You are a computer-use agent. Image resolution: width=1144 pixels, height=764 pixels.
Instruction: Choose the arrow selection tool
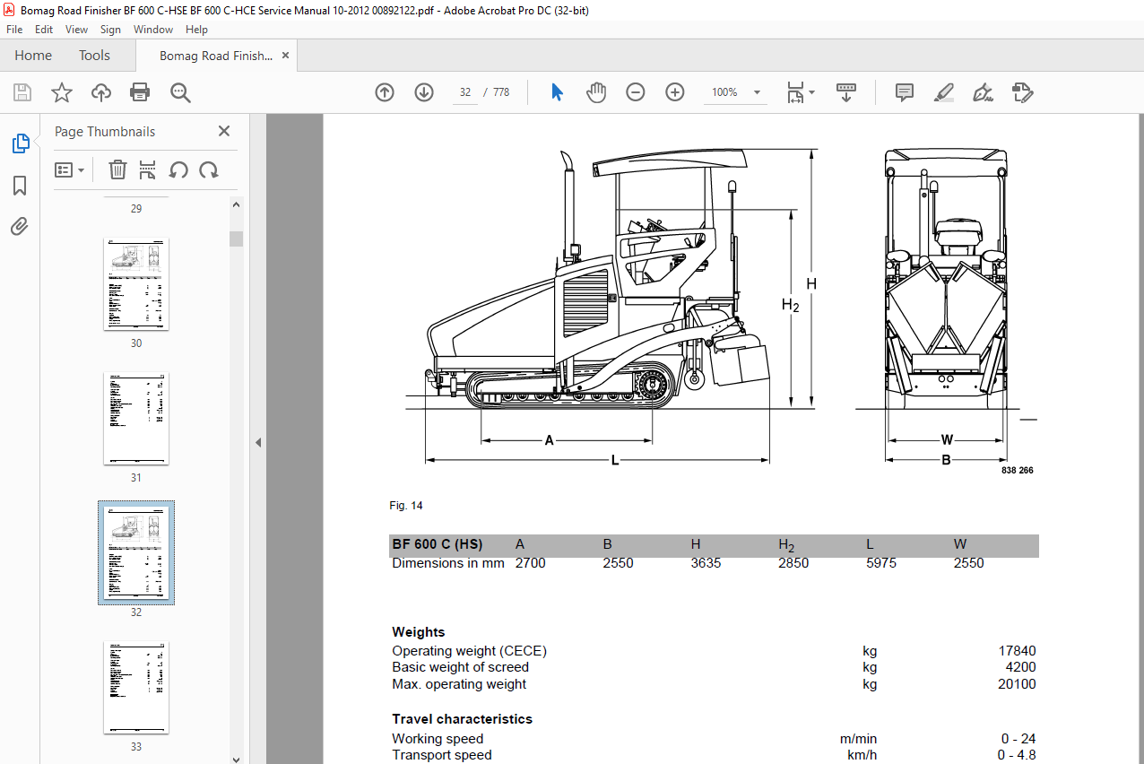click(557, 92)
